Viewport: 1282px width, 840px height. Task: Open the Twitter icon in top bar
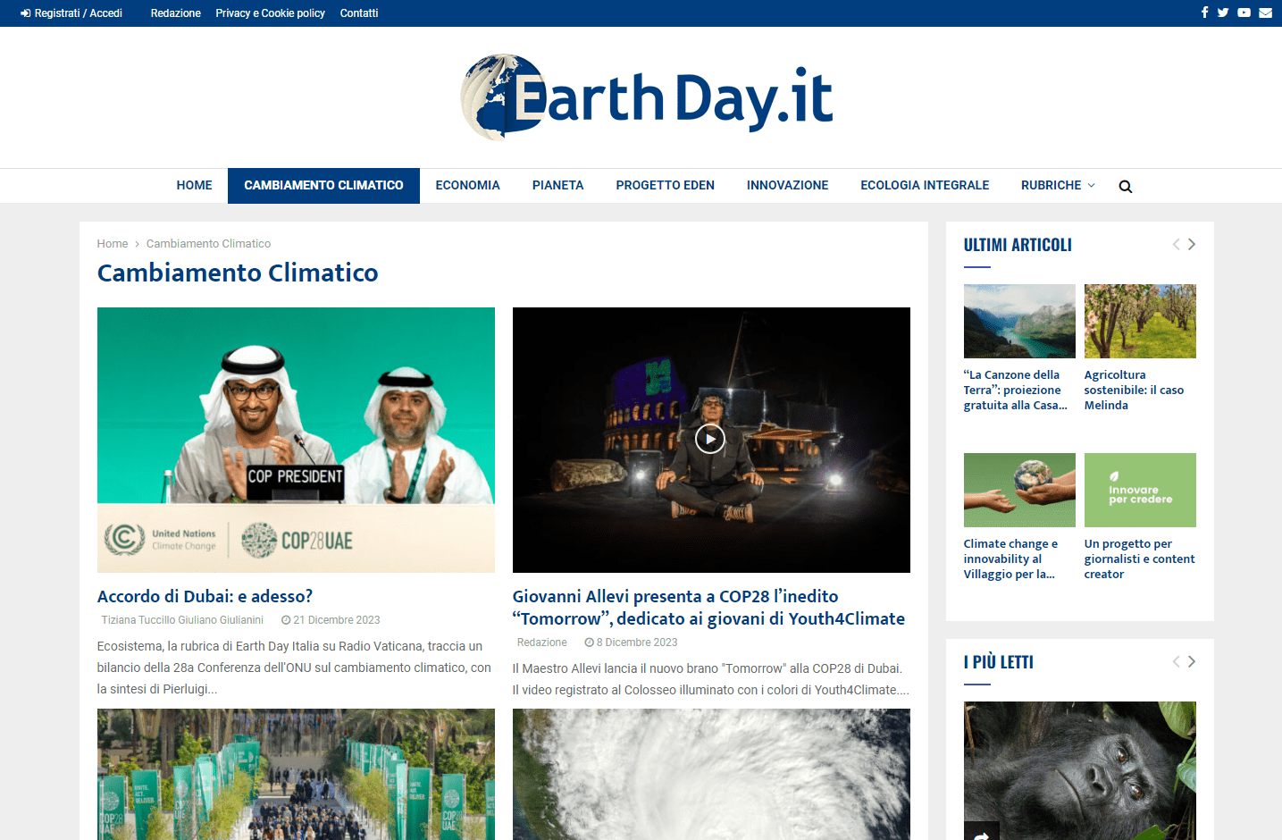coord(1223,13)
